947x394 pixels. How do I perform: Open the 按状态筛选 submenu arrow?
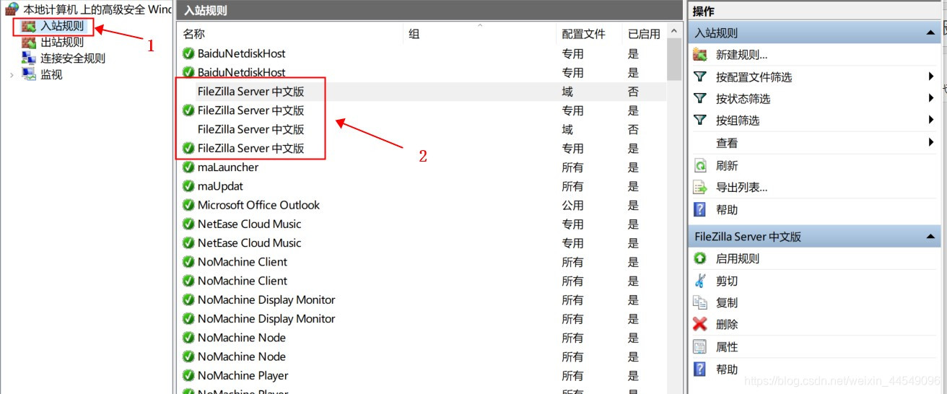(932, 98)
